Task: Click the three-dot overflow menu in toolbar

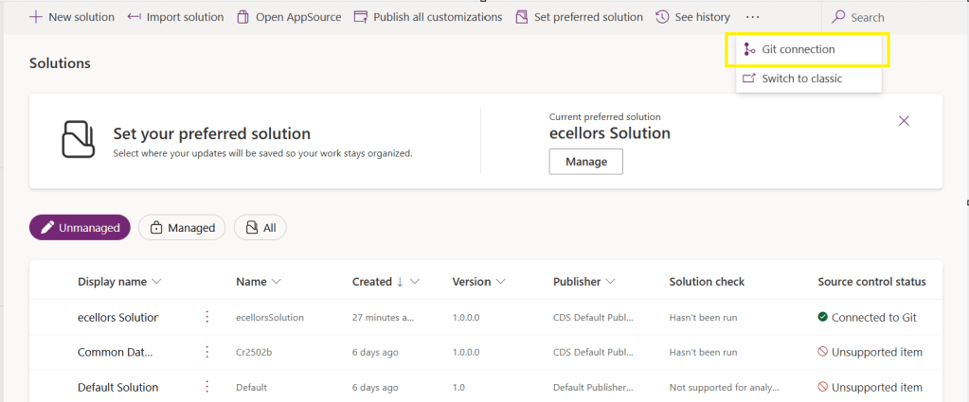Action: (x=752, y=17)
